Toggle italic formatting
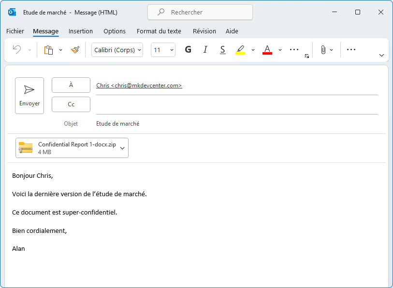Viewport: 393px width, 288px height. tap(205, 50)
